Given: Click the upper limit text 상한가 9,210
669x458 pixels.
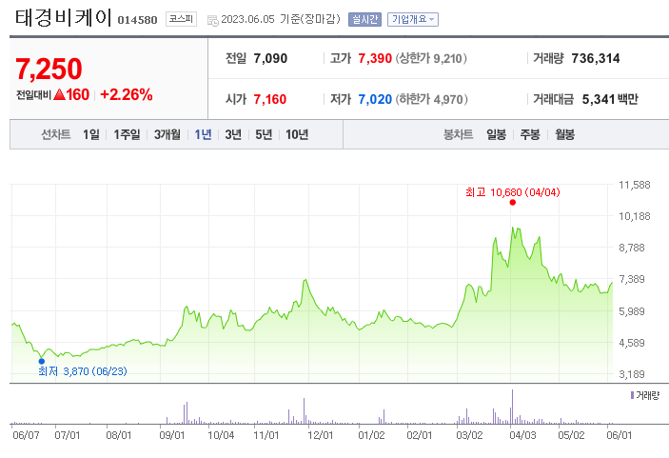Looking at the screenshot, I should pos(431,58).
